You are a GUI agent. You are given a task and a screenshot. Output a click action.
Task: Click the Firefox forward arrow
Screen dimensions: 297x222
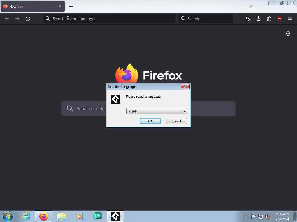pos(17,19)
